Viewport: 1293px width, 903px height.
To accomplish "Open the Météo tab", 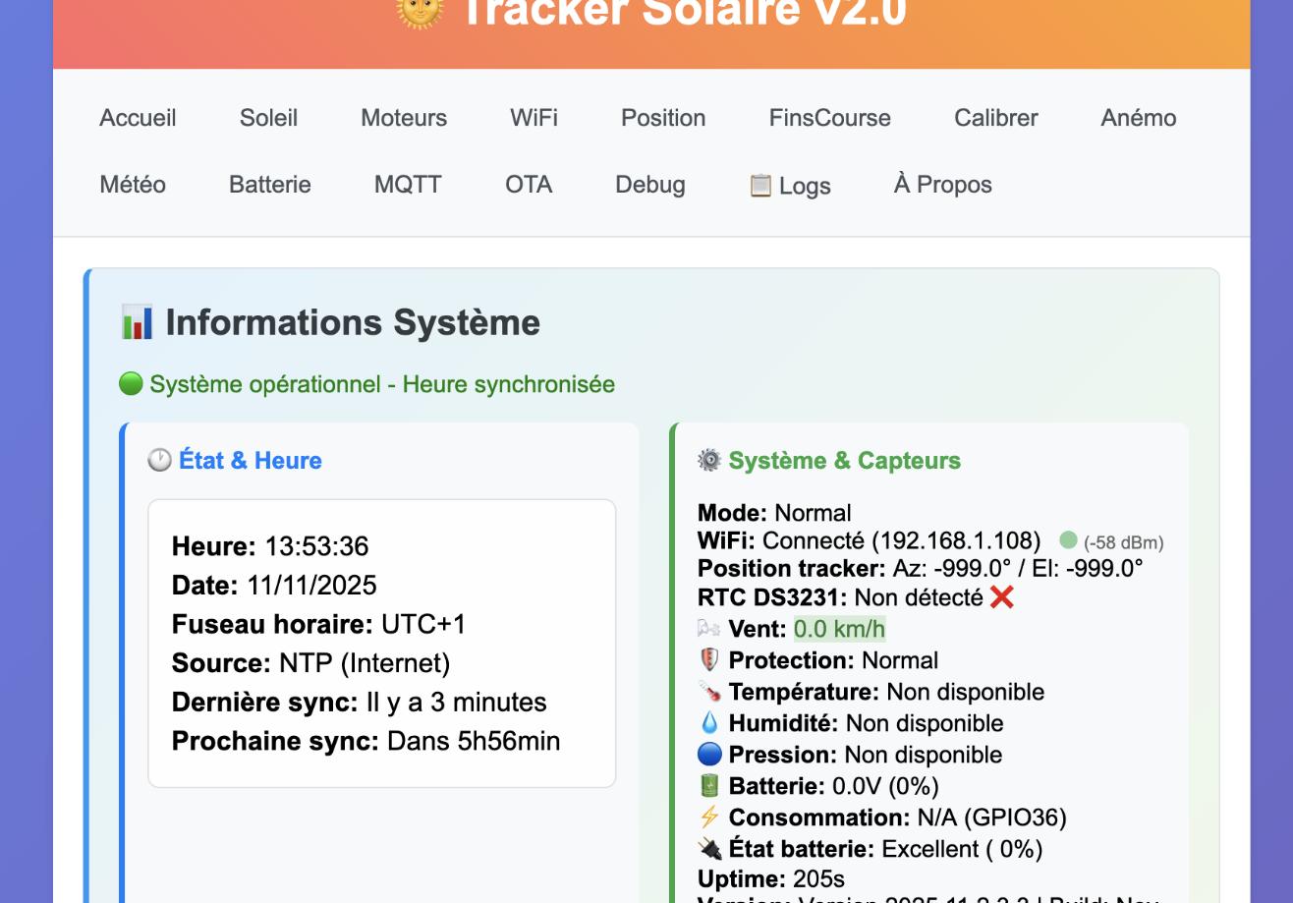I will point(133,185).
